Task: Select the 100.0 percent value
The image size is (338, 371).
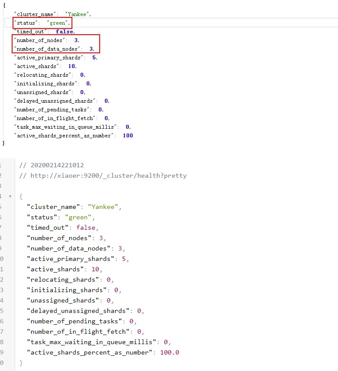Action: (169, 352)
